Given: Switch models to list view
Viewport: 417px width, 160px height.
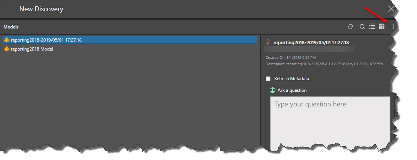Looking at the screenshot, I should [x=372, y=26].
